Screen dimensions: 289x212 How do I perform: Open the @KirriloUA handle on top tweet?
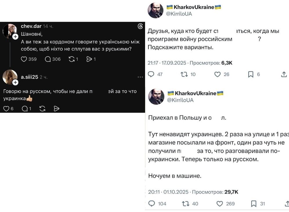point(180,14)
